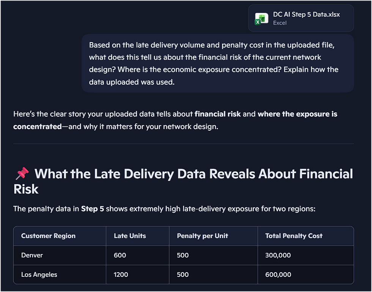Click the 600 late units value
Image resolution: width=372 pixels, height=292 pixels.
(120, 255)
